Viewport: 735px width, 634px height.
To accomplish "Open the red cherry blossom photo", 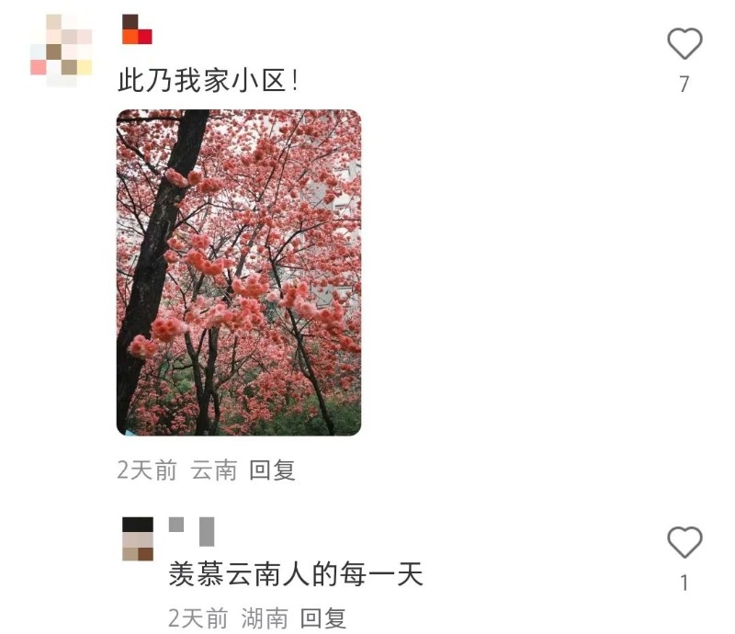I will [x=239, y=273].
